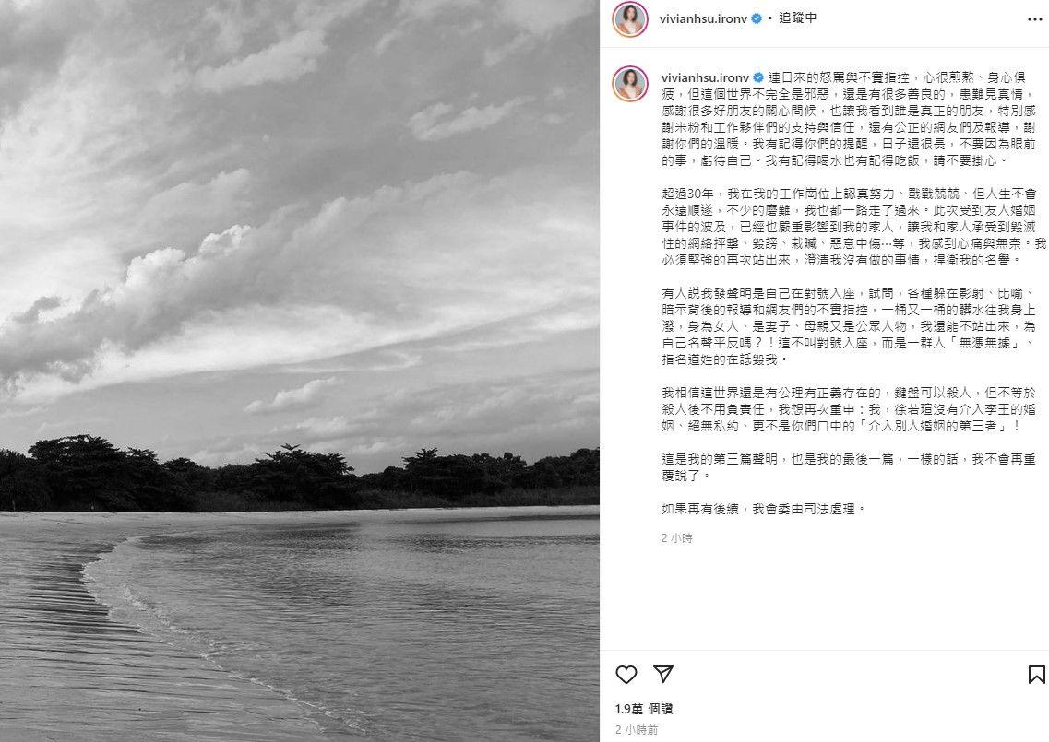Click the verified badge beside the caption username

(x=758, y=77)
